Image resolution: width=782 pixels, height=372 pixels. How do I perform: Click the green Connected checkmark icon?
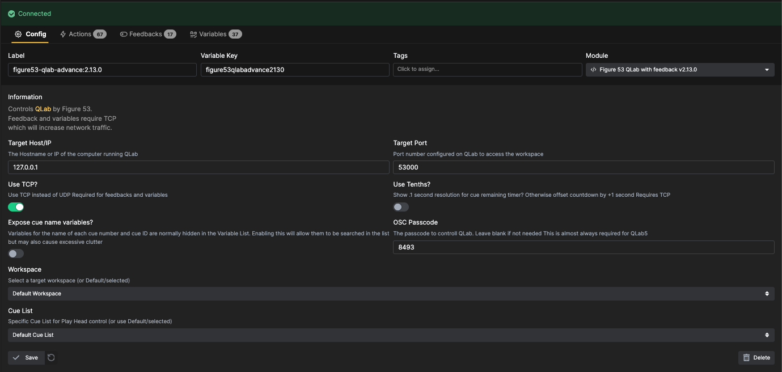11,14
